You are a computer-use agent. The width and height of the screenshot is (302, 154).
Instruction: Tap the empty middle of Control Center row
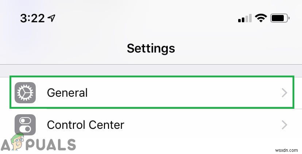pyautogui.click(x=201, y=125)
